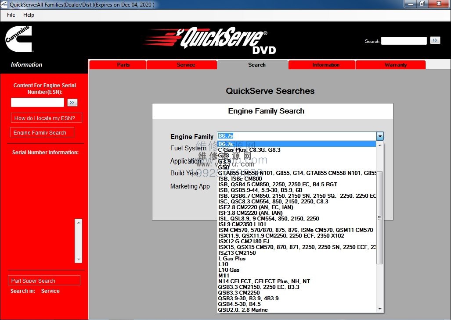Choose ISC, QSC8.3 CM554 entry

pos(296,202)
